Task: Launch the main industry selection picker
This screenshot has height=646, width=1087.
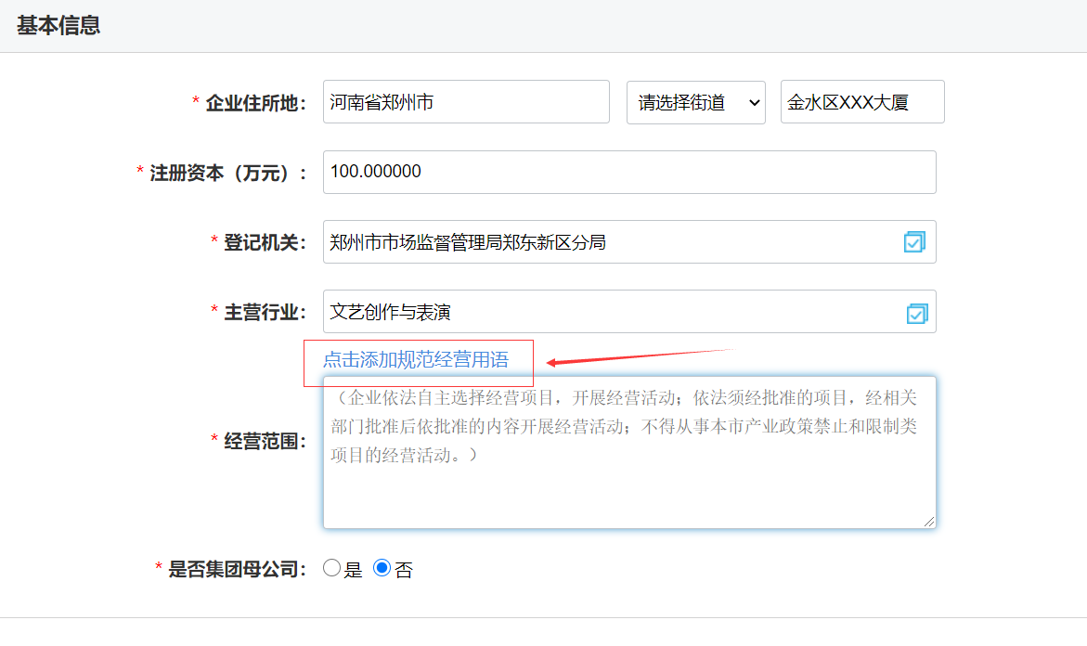Action: click(915, 313)
